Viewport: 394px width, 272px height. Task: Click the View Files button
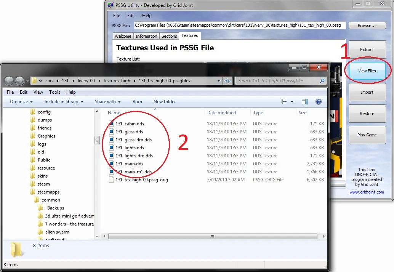367,71
